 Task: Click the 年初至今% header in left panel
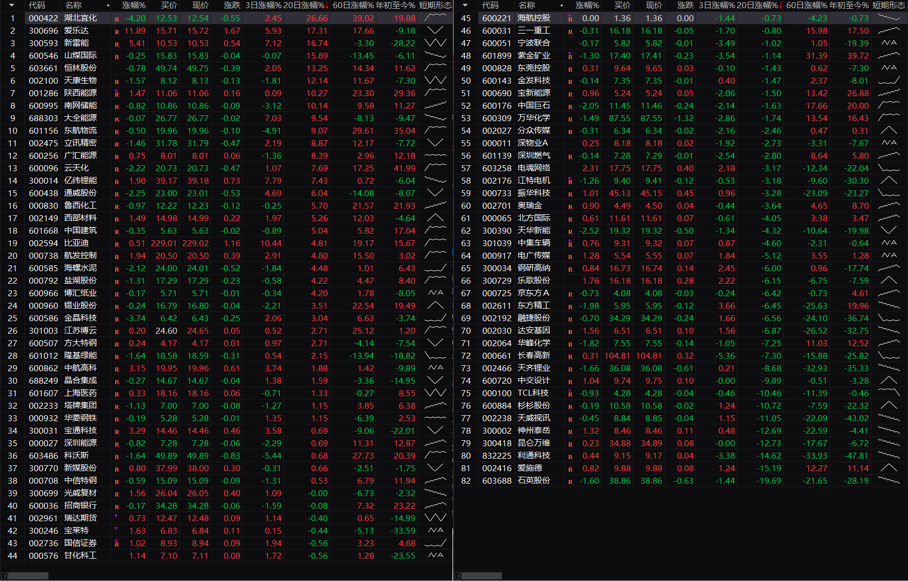[396, 5]
